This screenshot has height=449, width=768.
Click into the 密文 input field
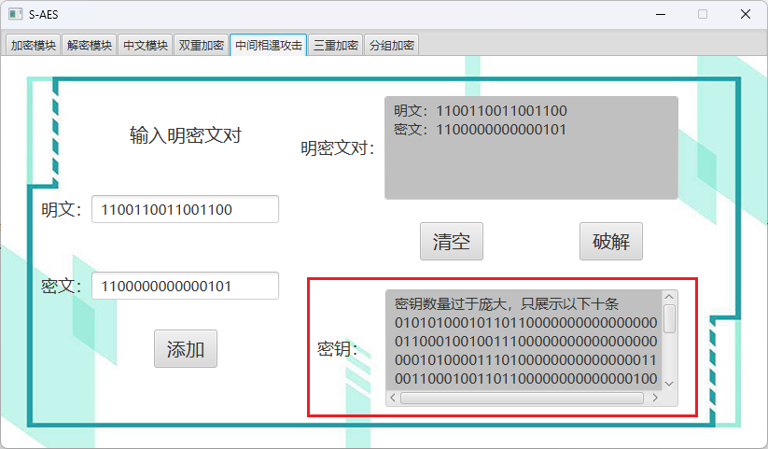coord(185,286)
